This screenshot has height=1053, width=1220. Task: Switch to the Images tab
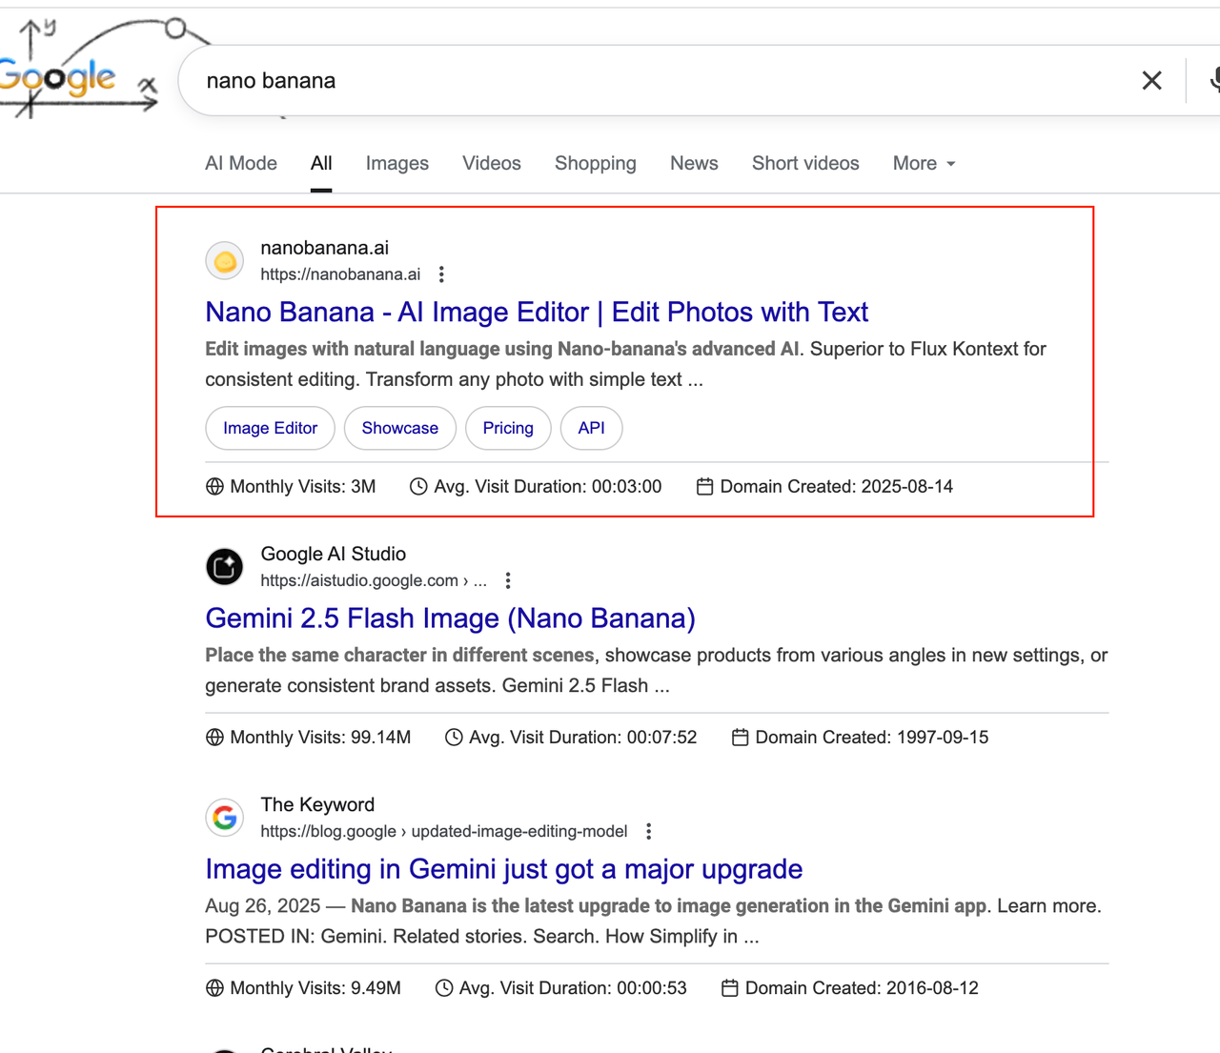(x=397, y=164)
